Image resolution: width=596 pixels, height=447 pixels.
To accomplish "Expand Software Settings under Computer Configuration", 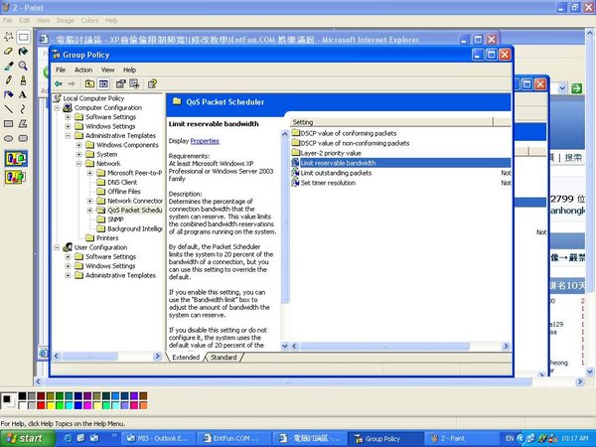I will [68, 117].
